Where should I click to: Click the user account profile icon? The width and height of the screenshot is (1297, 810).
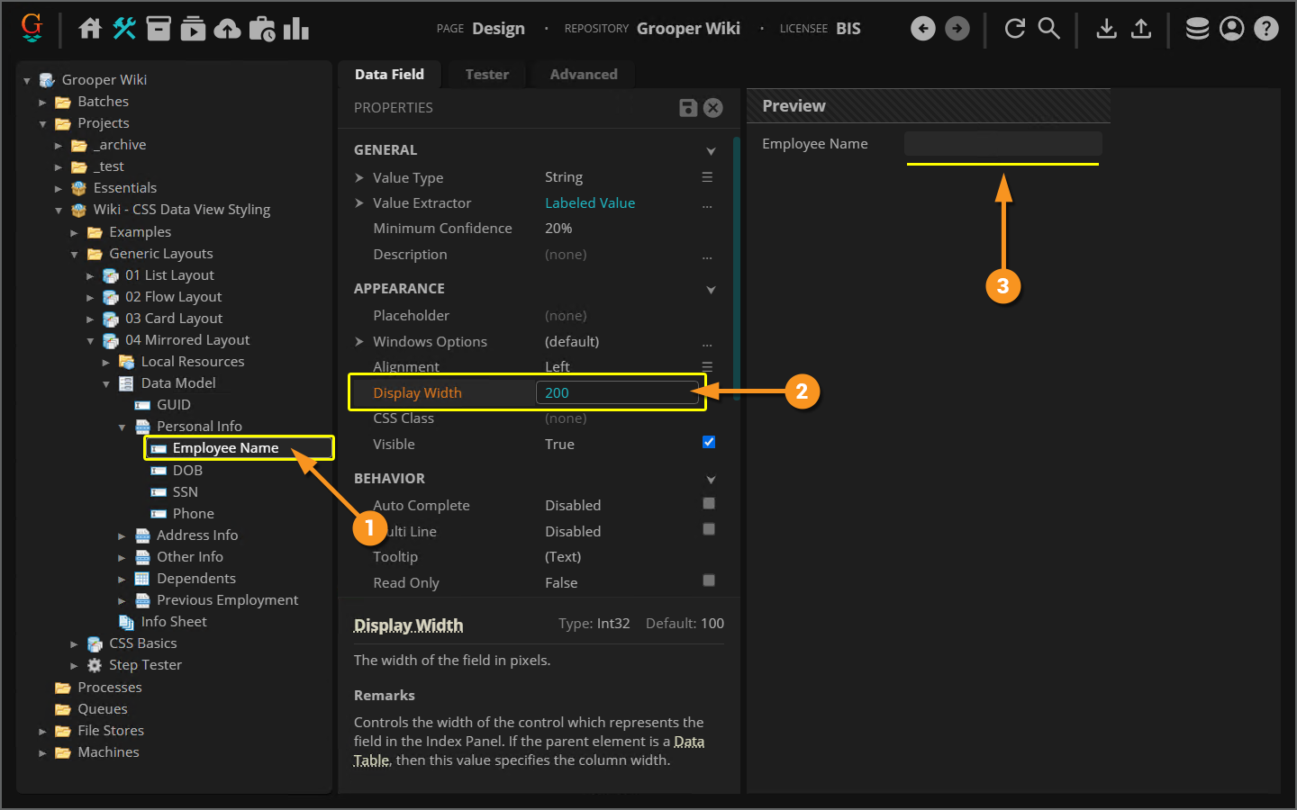pyautogui.click(x=1231, y=29)
